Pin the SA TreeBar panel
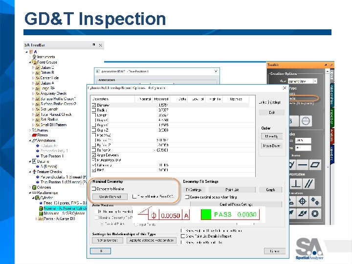 pyautogui.click(x=94, y=44)
